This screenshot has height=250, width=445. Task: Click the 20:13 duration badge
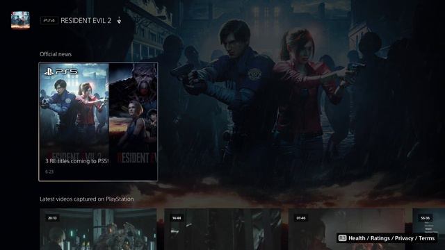click(x=52, y=218)
